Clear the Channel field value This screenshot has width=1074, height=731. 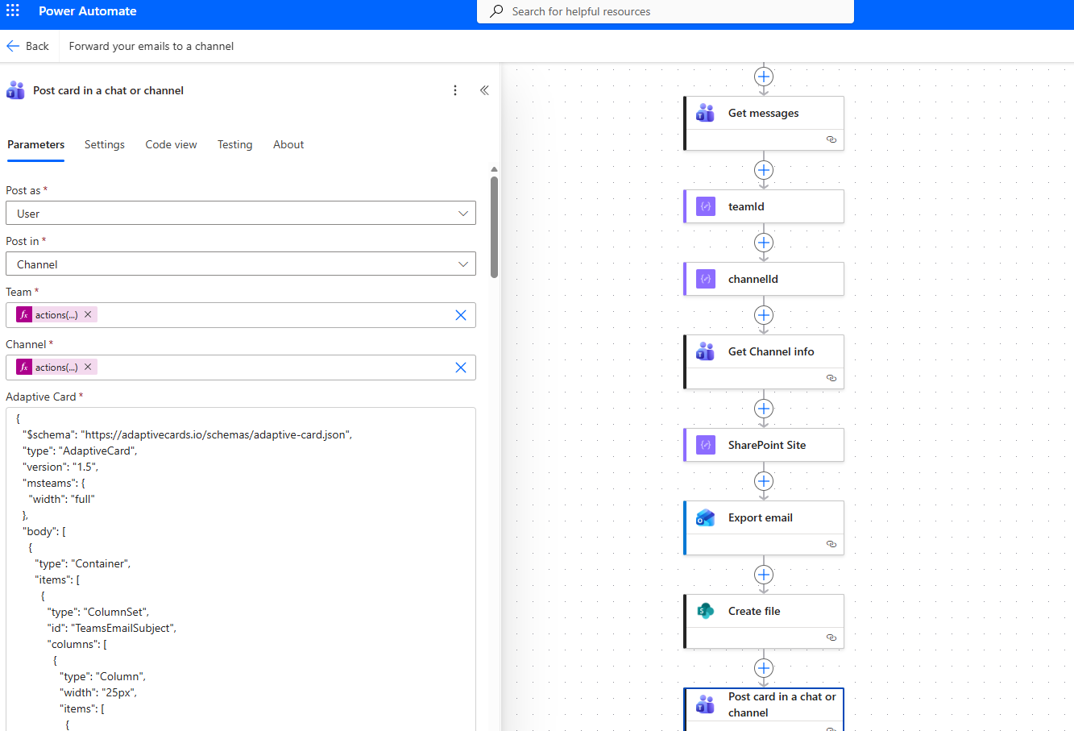coord(461,368)
